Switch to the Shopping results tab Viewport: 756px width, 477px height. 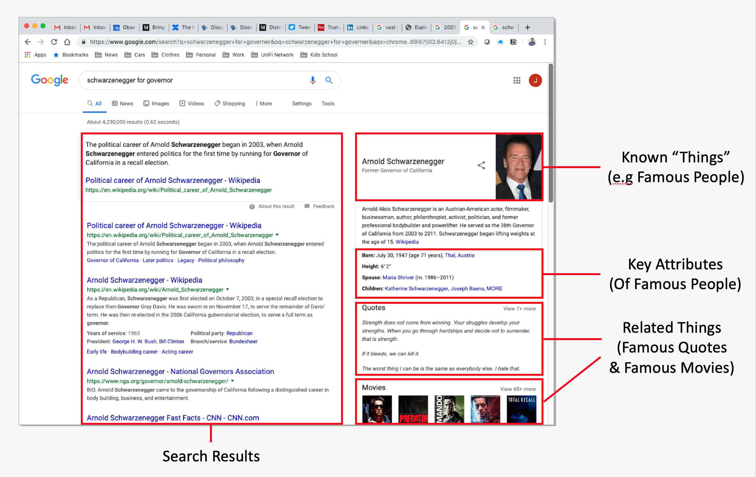point(230,103)
